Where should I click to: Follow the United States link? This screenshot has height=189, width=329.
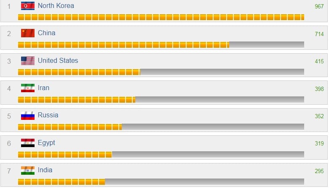(x=58, y=61)
